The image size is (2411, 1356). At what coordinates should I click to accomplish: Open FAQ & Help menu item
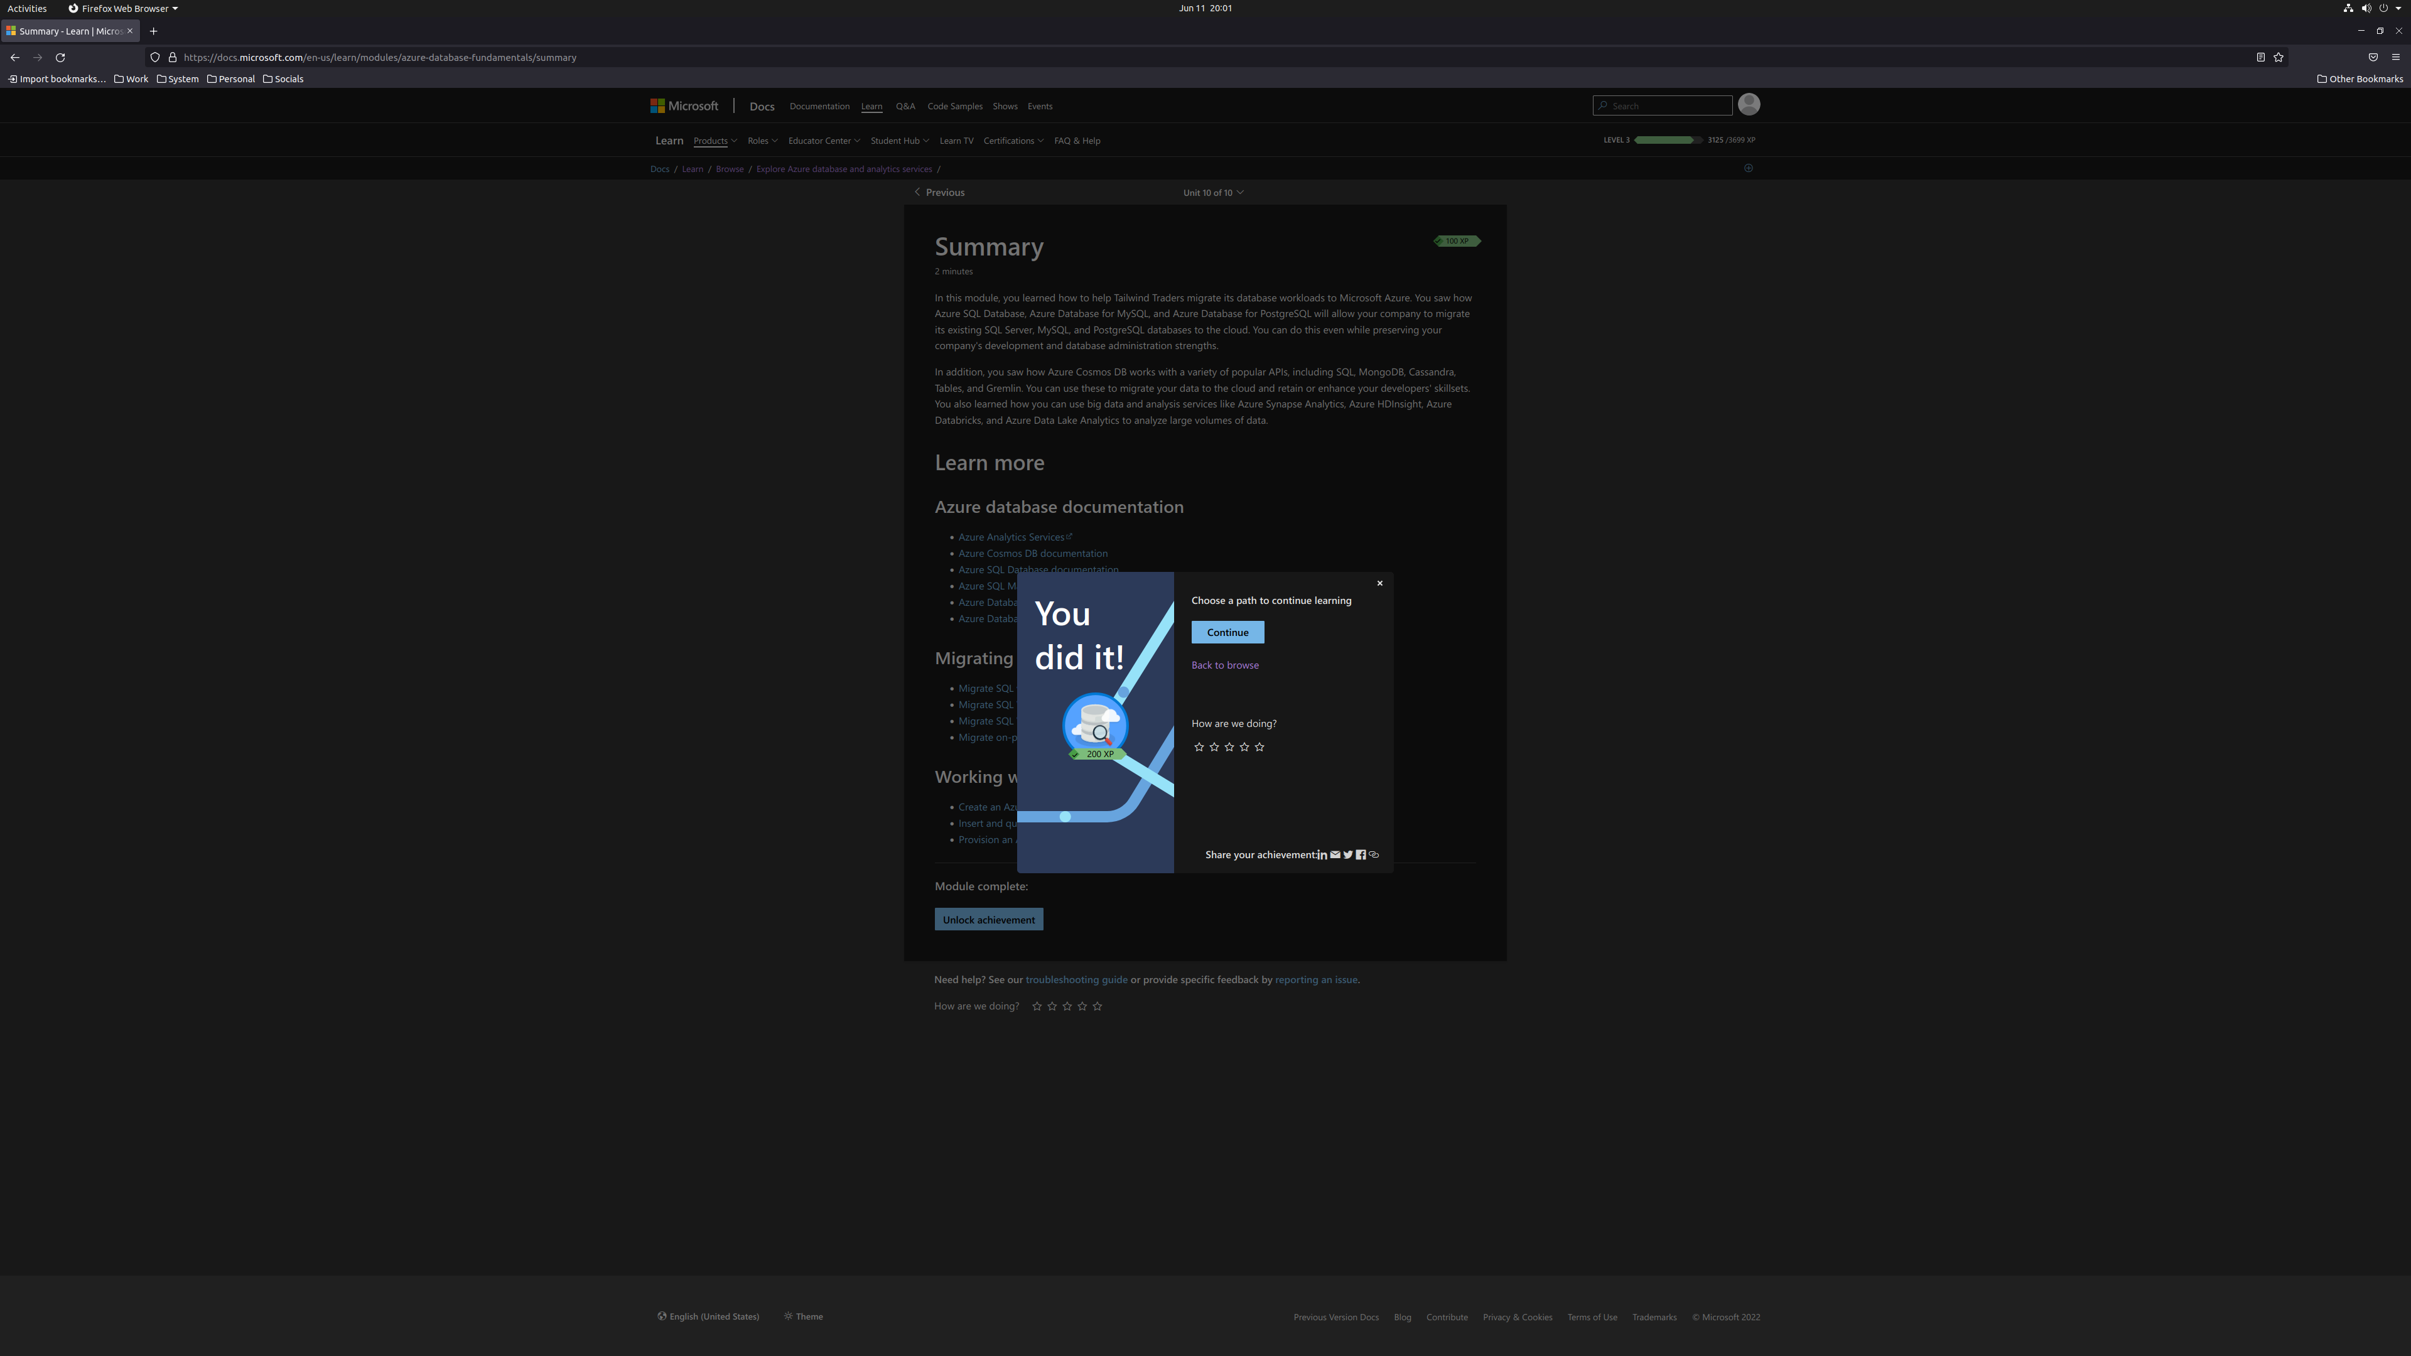click(1077, 141)
